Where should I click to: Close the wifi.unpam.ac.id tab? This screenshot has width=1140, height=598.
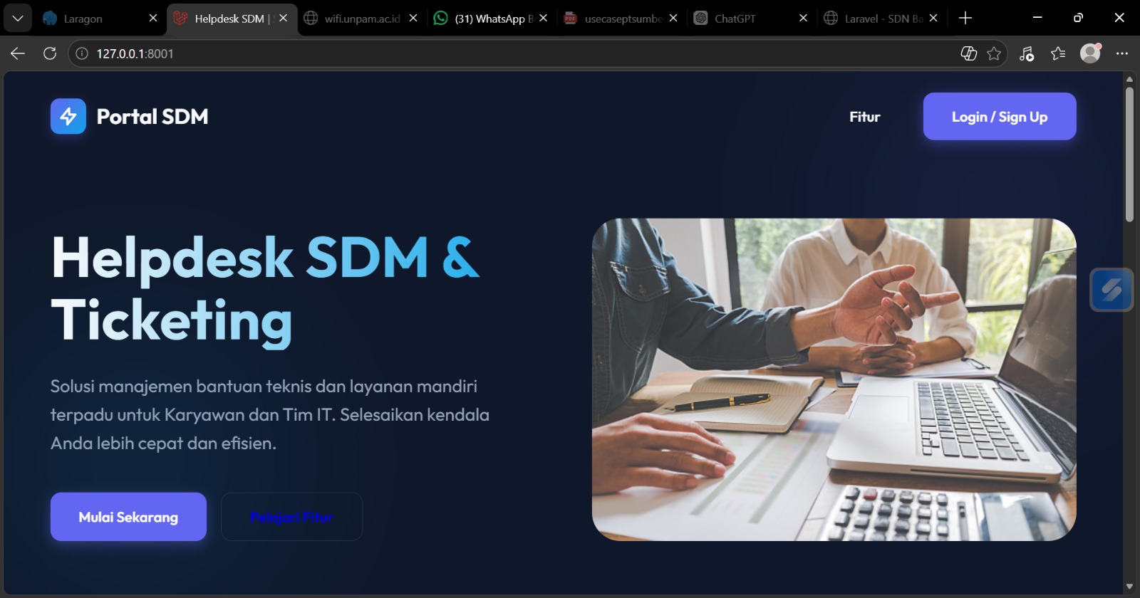pos(413,19)
